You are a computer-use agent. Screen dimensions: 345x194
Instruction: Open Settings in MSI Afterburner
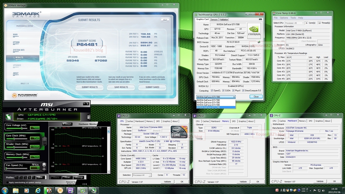pos(79,177)
